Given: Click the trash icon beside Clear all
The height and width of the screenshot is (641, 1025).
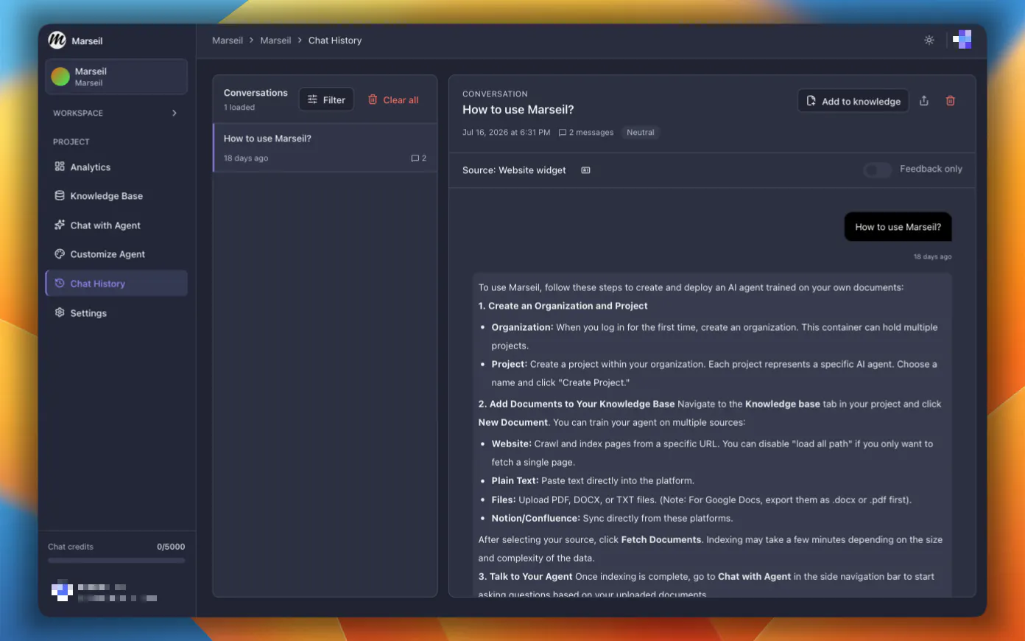Looking at the screenshot, I should coord(373,99).
